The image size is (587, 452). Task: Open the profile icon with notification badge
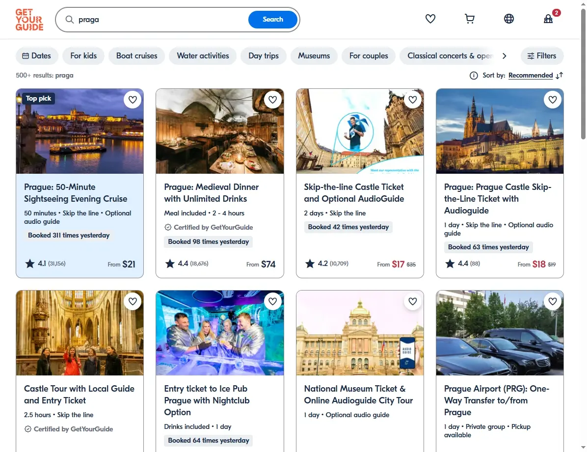pyautogui.click(x=548, y=19)
